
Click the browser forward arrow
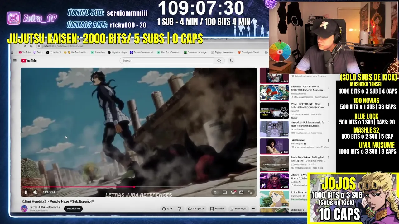19,46
